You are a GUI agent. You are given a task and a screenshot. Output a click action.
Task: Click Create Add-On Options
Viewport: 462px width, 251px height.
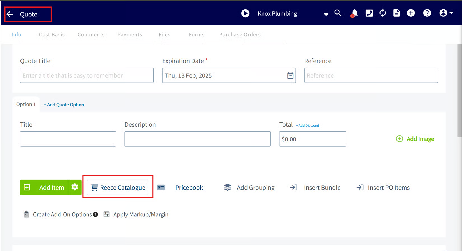57,214
